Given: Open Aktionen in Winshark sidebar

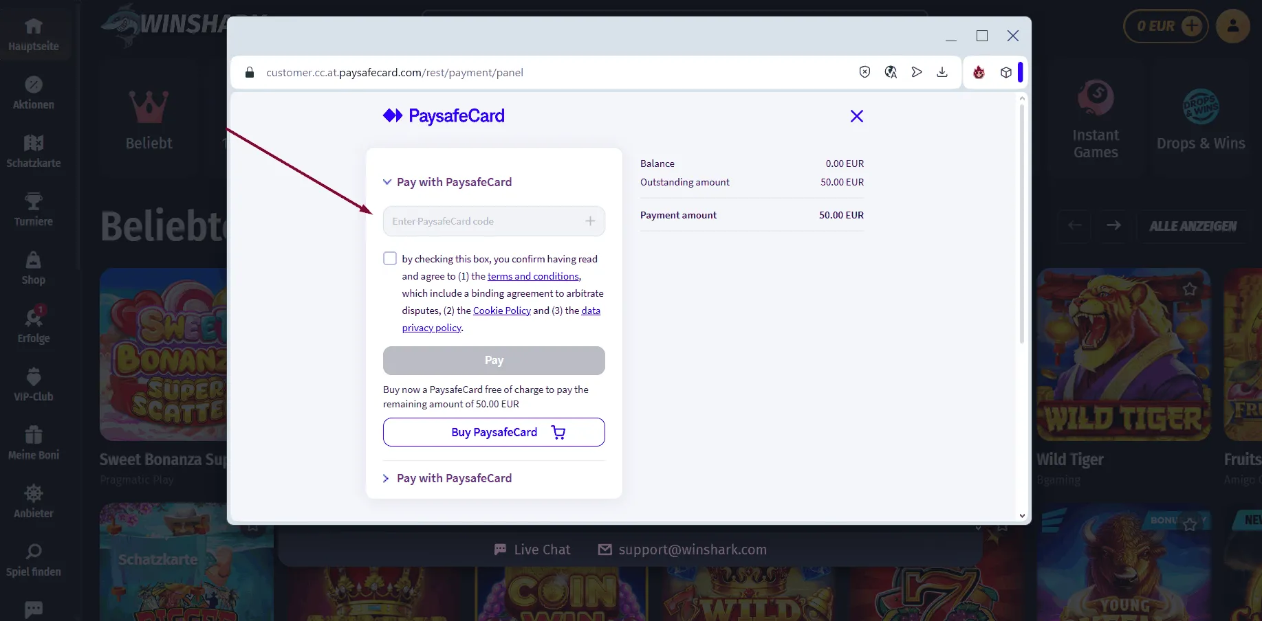Looking at the screenshot, I should pyautogui.click(x=33, y=93).
